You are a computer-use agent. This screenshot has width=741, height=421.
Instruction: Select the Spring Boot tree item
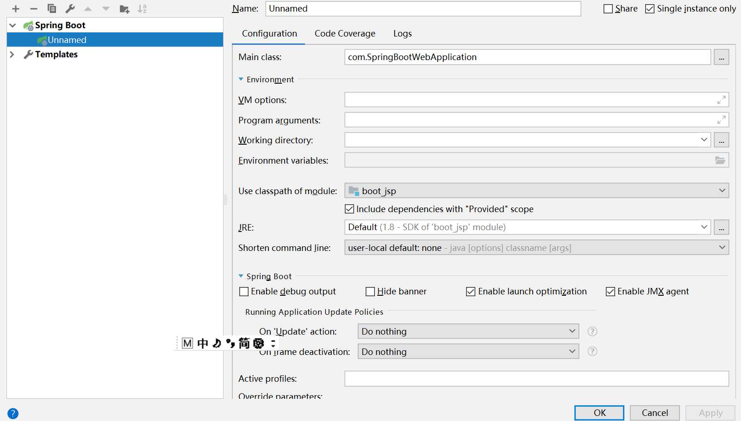[x=60, y=25]
